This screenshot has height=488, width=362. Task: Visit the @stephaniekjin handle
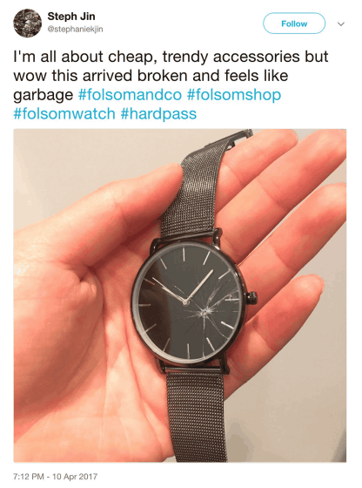[x=75, y=30]
